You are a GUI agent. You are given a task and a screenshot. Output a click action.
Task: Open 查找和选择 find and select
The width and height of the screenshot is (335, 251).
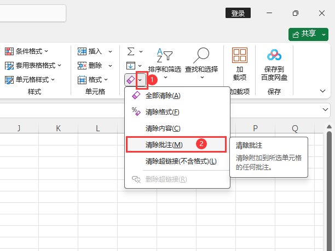click(201, 64)
